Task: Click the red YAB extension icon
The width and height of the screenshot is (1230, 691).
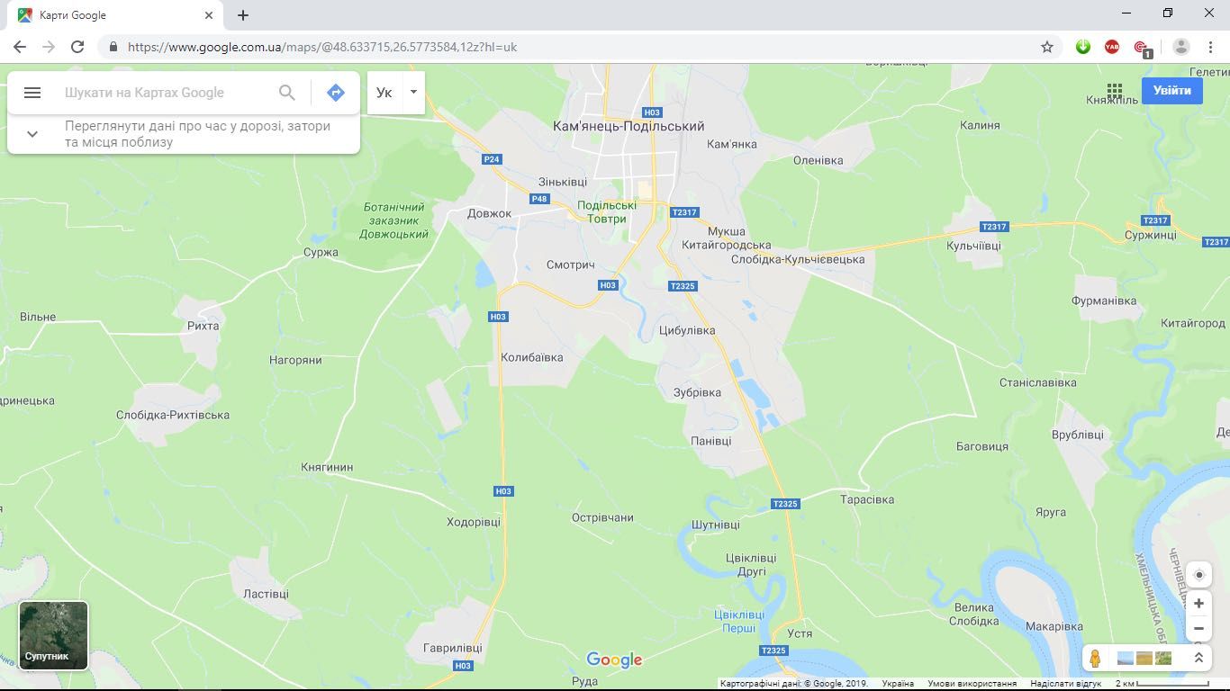Action: point(1112,47)
